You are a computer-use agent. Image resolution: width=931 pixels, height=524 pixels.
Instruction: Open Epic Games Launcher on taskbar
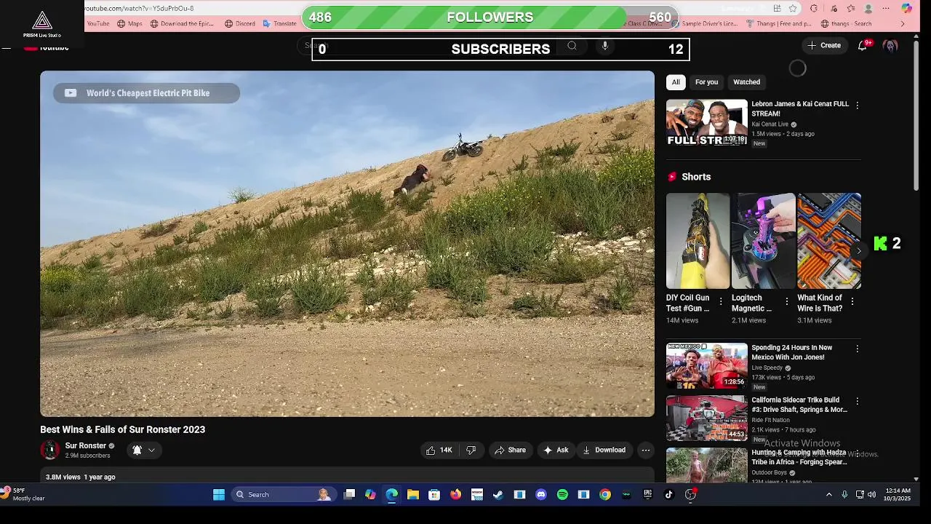647,495
